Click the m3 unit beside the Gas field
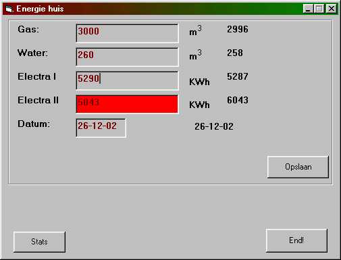The image size is (341, 260). [195, 31]
